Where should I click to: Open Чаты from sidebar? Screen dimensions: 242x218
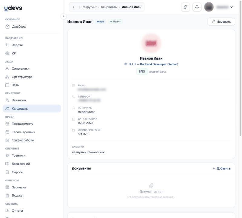32,85
